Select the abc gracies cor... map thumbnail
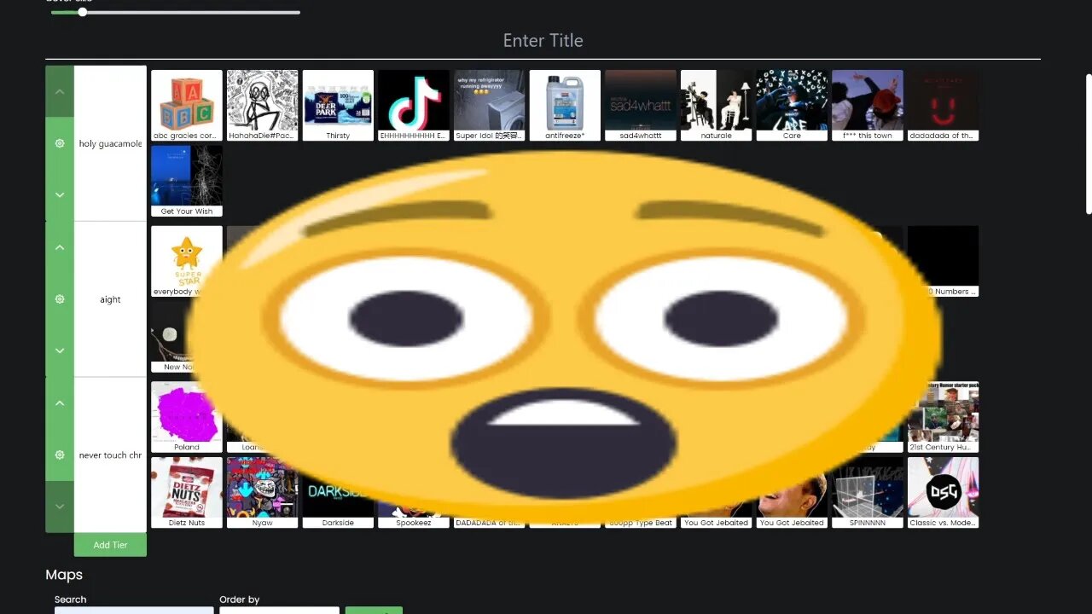 tap(187, 106)
